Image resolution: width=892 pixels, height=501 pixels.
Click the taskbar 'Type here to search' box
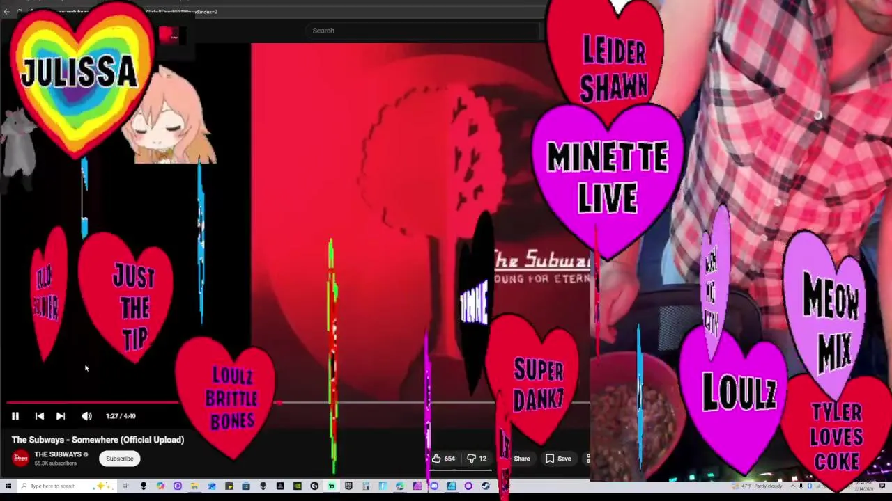click(68, 486)
